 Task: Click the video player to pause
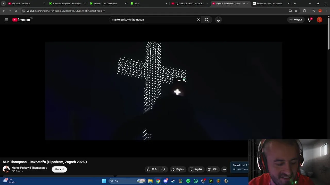point(163,91)
